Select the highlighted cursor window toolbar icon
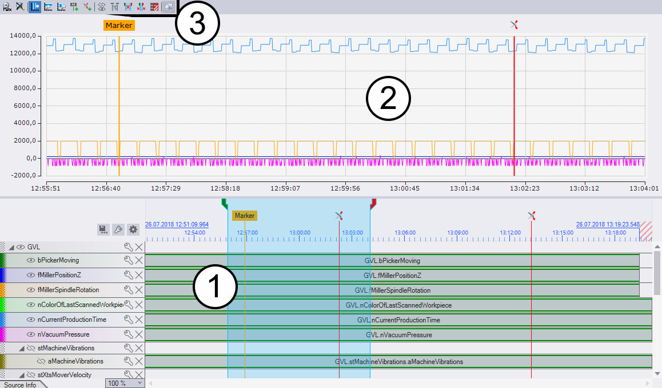The height and width of the screenshot is (388, 662). 34,7
